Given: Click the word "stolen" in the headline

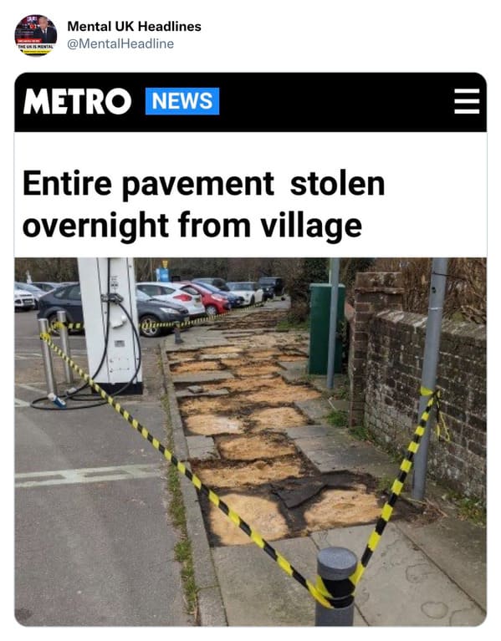Looking at the screenshot, I should (337, 184).
